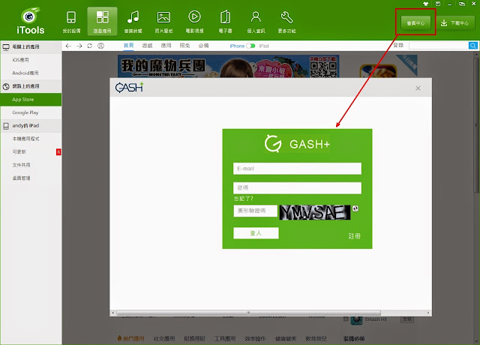The width and height of the screenshot is (480, 345).
Task: Open the Photos & Wallpapers picture icon
Action: tap(163, 17)
